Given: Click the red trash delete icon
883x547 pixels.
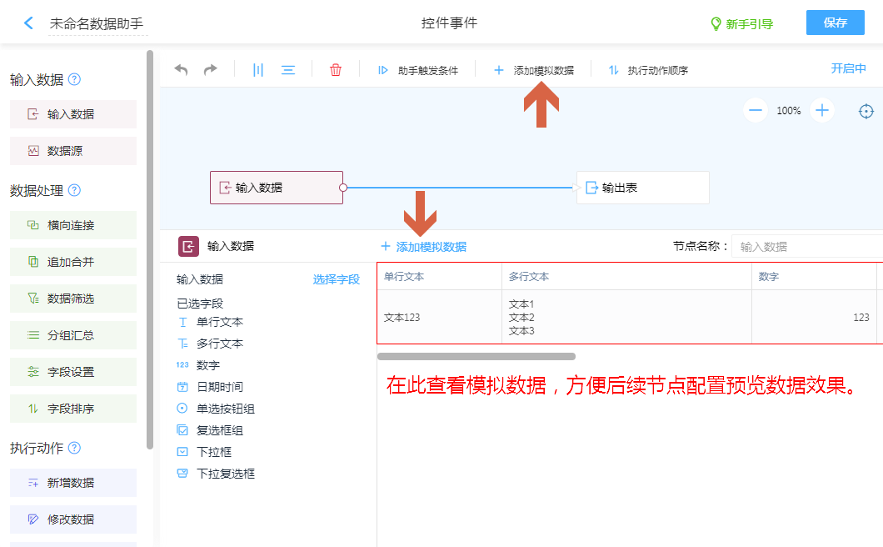Looking at the screenshot, I should 336,70.
